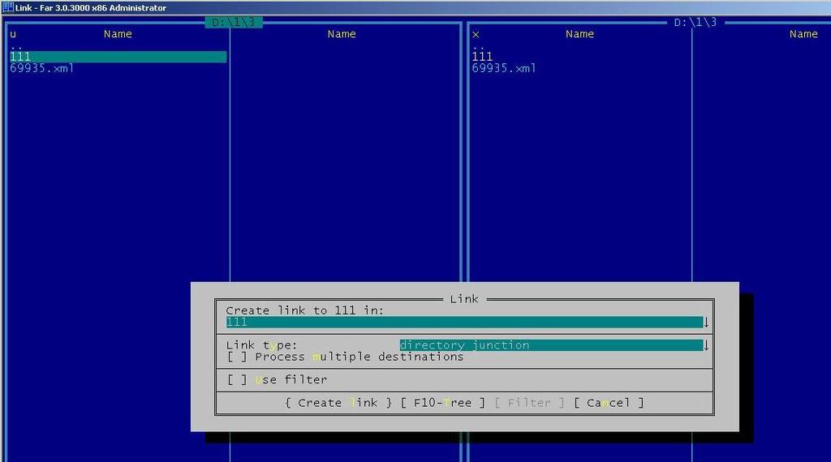Expand the Link type dropdown arrow
The width and height of the screenshot is (831, 462).
point(706,345)
